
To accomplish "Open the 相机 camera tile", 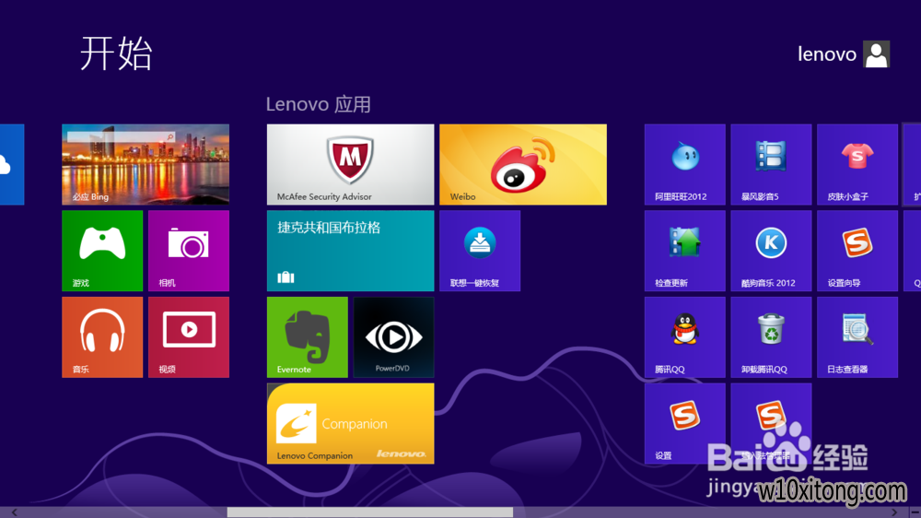I will click(x=189, y=251).
